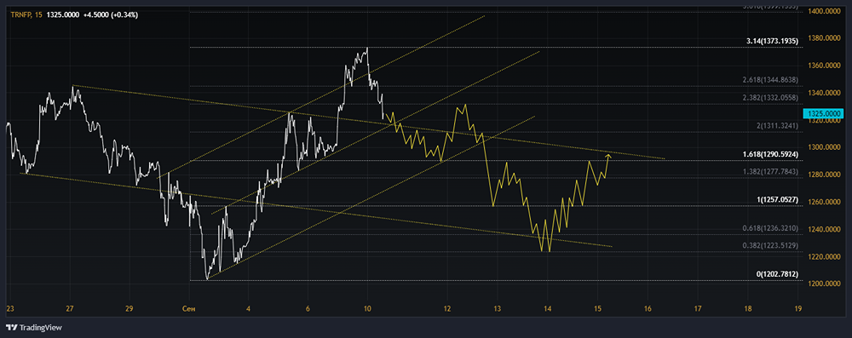This screenshot has height=338, width=852.
Task: Click 1380.0000 on the price axis
Action: click(824, 38)
